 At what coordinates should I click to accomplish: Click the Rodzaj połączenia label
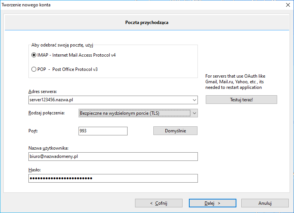(46, 113)
